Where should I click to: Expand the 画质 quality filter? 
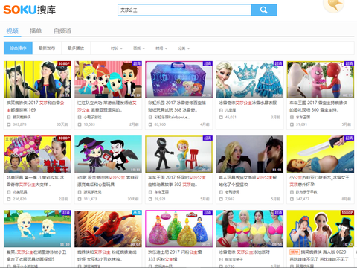(x=139, y=48)
